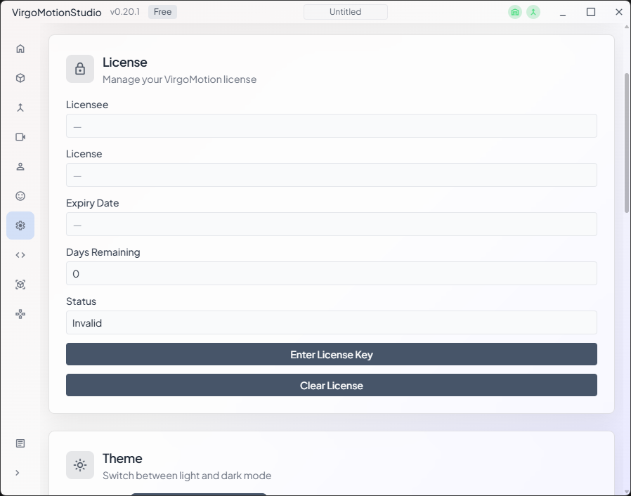The height and width of the screenshot is (496, 631).
Task: Open the 3D cube sidebar icon
Action: click(x=20, y=78)
